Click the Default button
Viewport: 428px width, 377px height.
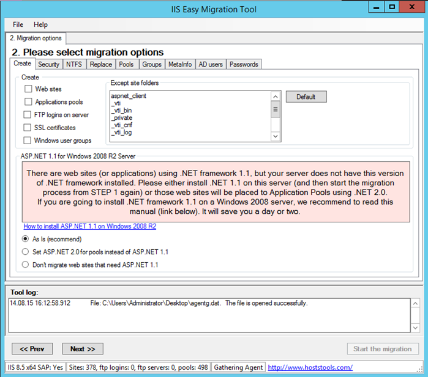point(306,97)
